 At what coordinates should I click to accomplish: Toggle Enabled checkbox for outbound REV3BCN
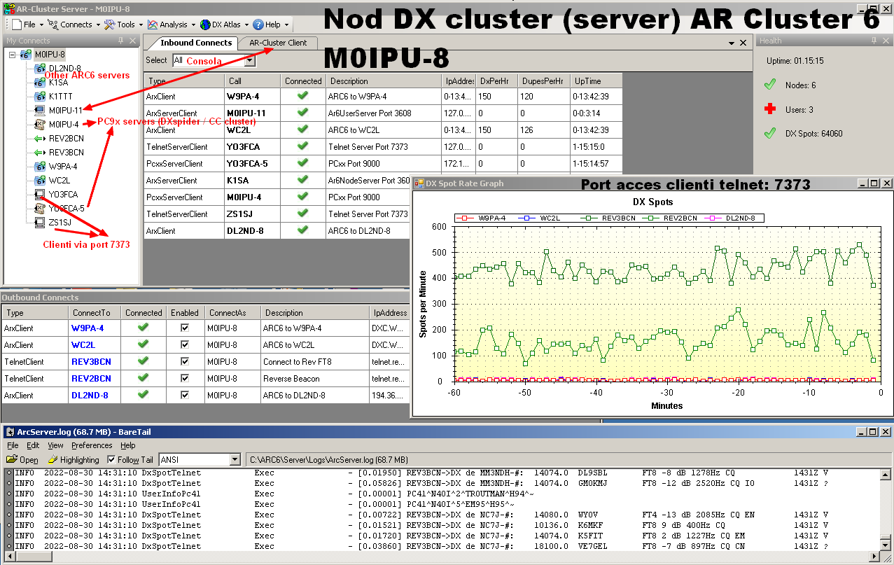[185, 361]
